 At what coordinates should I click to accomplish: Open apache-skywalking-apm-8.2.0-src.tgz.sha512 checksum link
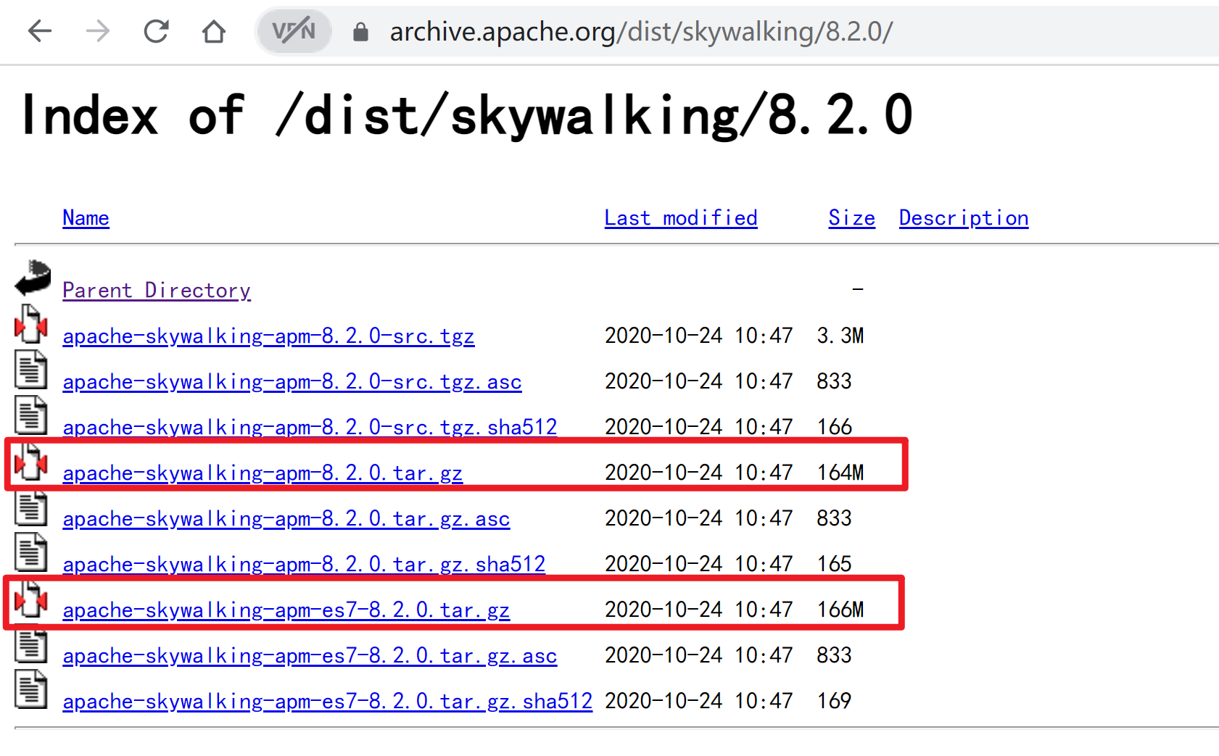[310, 428]
